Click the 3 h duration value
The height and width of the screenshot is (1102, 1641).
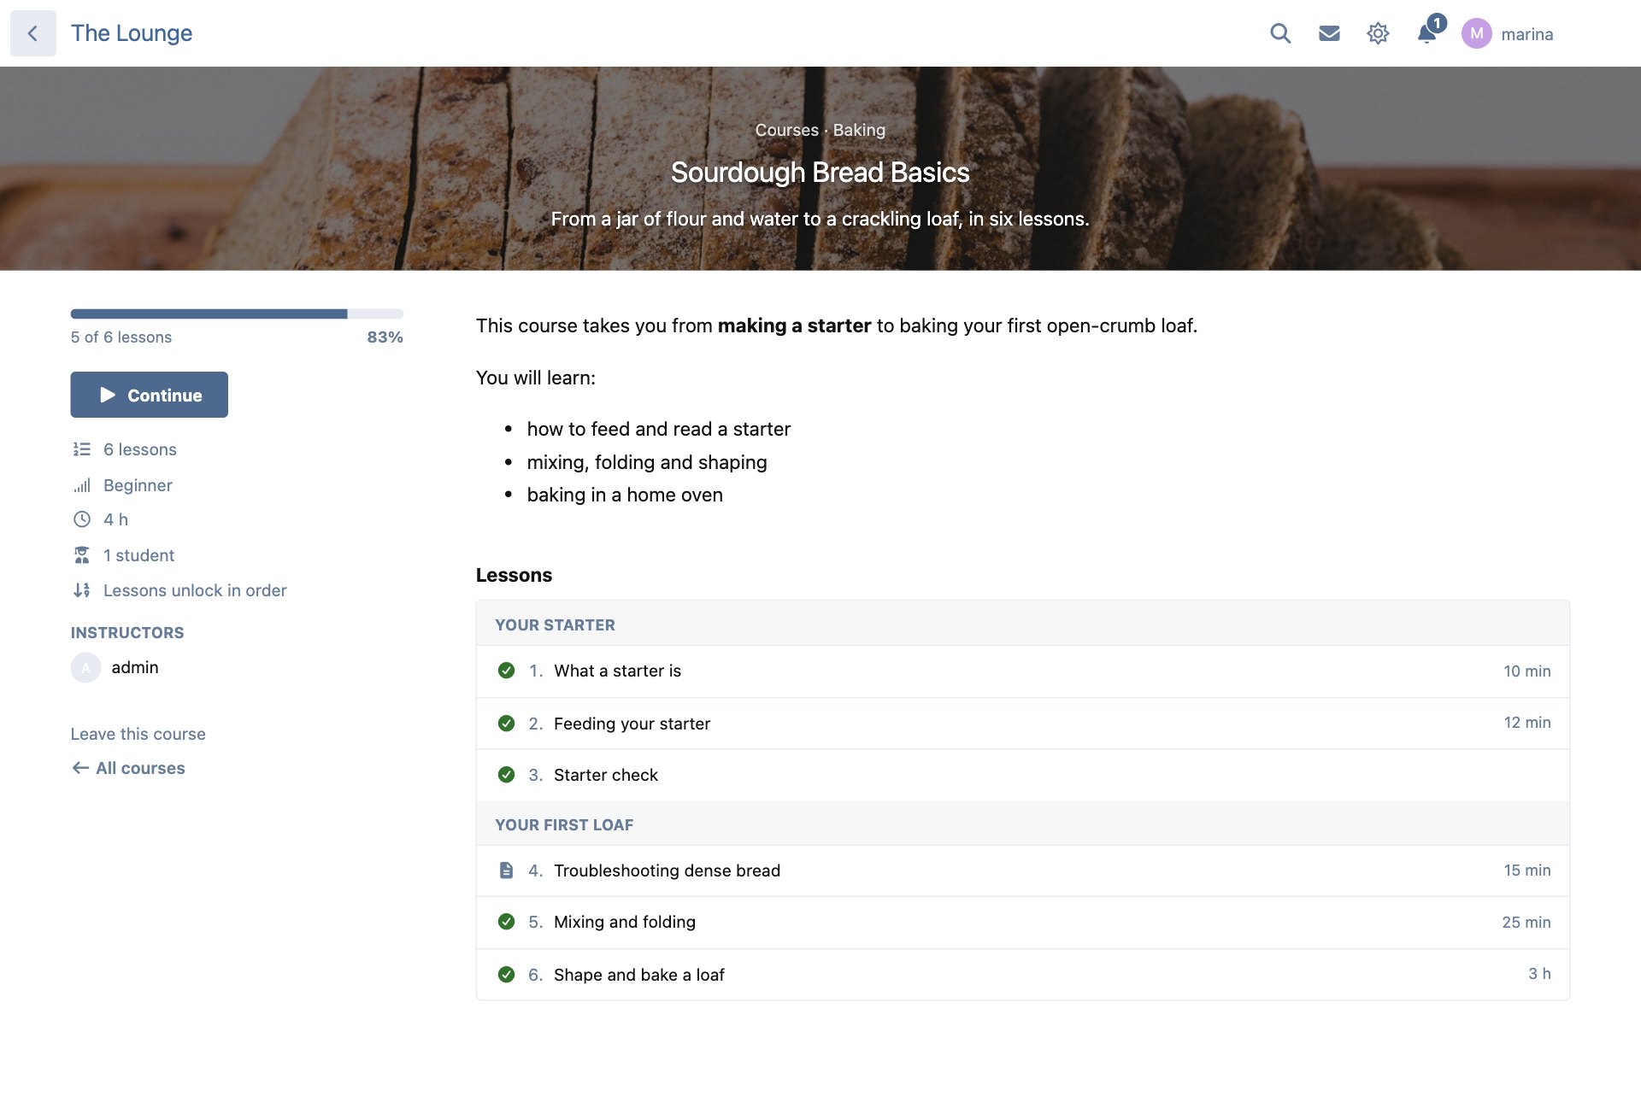pos(1539,974)
